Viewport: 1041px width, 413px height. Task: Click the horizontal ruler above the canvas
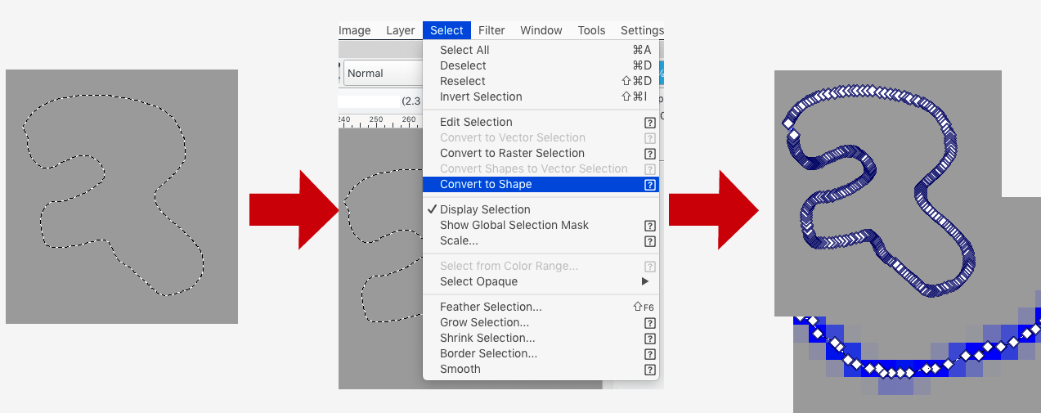coord(380,120)
